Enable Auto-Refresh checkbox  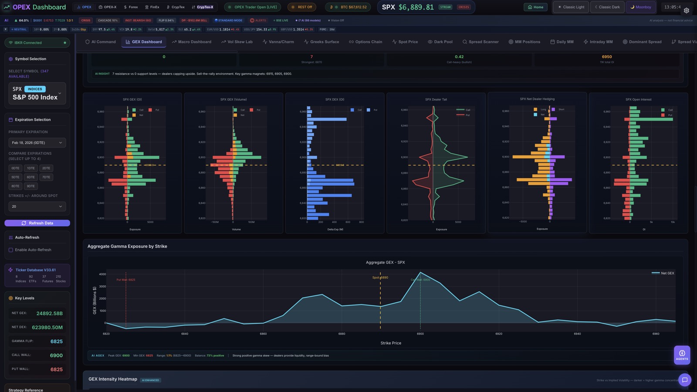[x=10, y=250]
